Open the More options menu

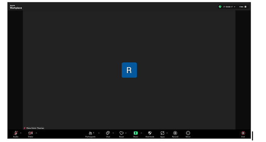pos(188,134)
